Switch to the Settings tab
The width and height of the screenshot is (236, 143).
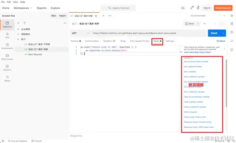[170, 41]
